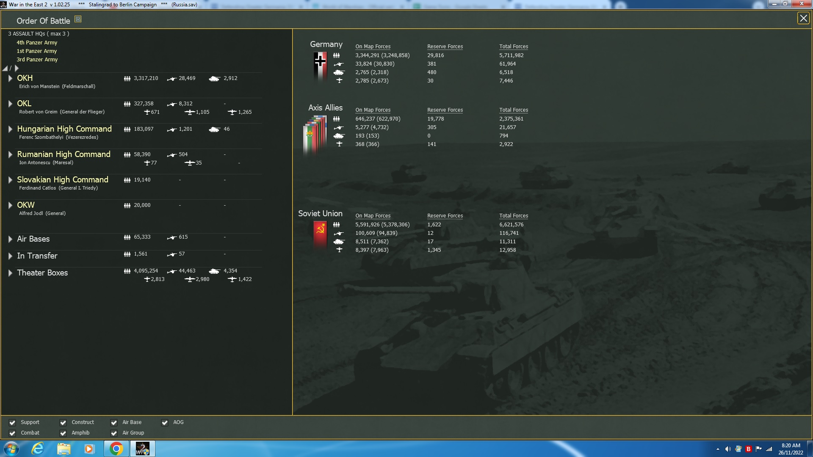Toggle the Air Group checkbox
This screenshot has height=457, width=813.
point(114,433)
